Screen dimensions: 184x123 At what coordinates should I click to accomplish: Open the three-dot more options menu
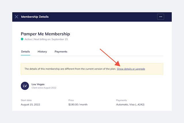click(161, 17)
